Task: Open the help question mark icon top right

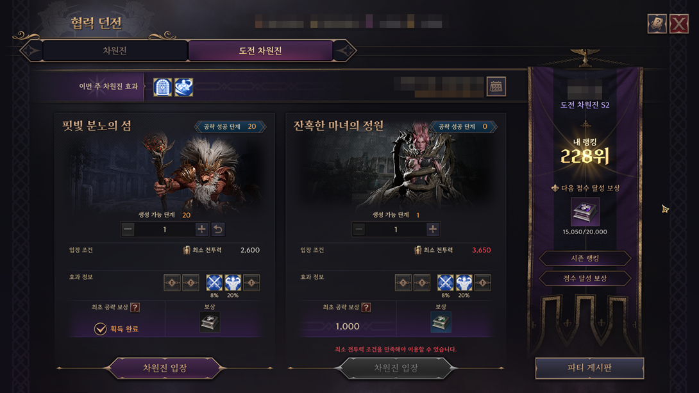Action: pos(657,24)
